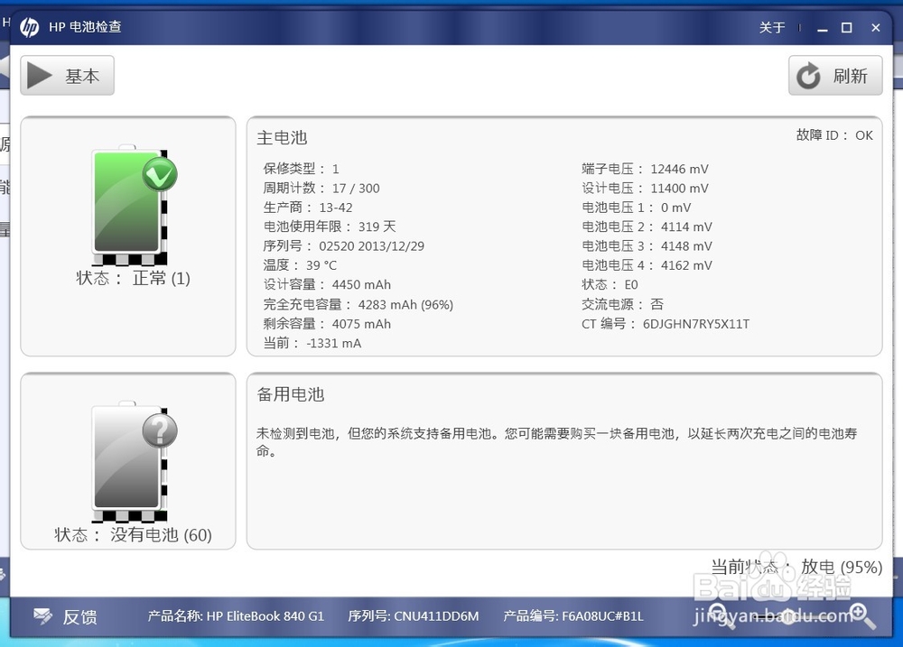The image size is (903, 647).
Task: Minimize the HP 电池检查 window
Action: point(823,28)
